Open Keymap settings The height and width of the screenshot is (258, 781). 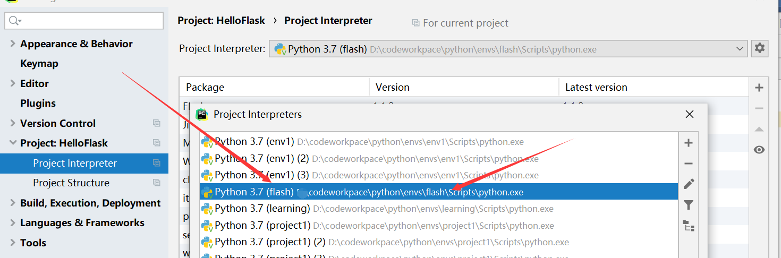tap(39, 63)
